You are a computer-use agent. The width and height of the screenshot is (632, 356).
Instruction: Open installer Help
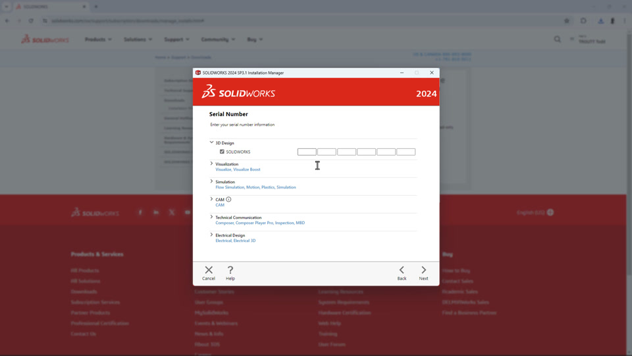pos(230,273)
